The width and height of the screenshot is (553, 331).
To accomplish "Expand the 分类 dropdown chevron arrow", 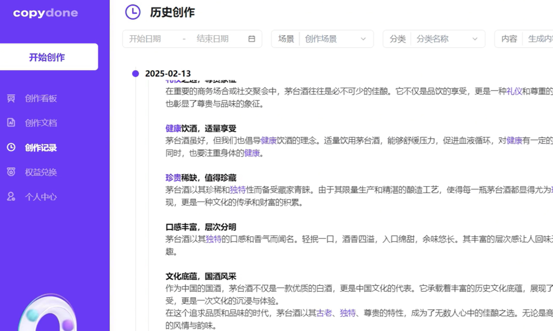I will 475,39.
